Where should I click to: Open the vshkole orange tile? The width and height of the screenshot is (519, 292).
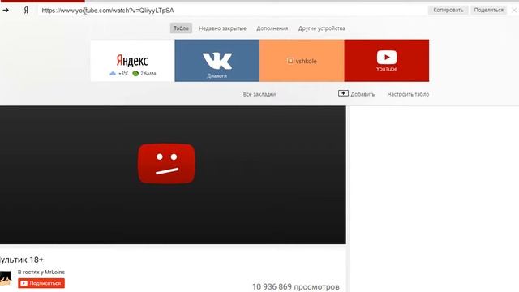click(302, 61)
